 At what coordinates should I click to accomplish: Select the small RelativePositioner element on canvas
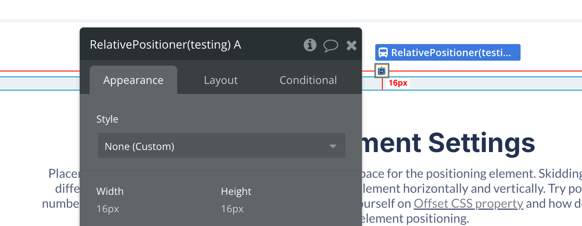coord(382,71)
